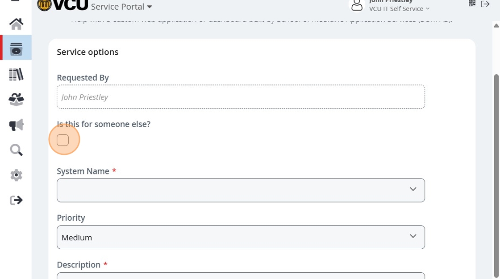Image resolution: width=500 pixels, height=279 pixels.
Task: Click the scrollbar up arrow
Action: (496, 26)
